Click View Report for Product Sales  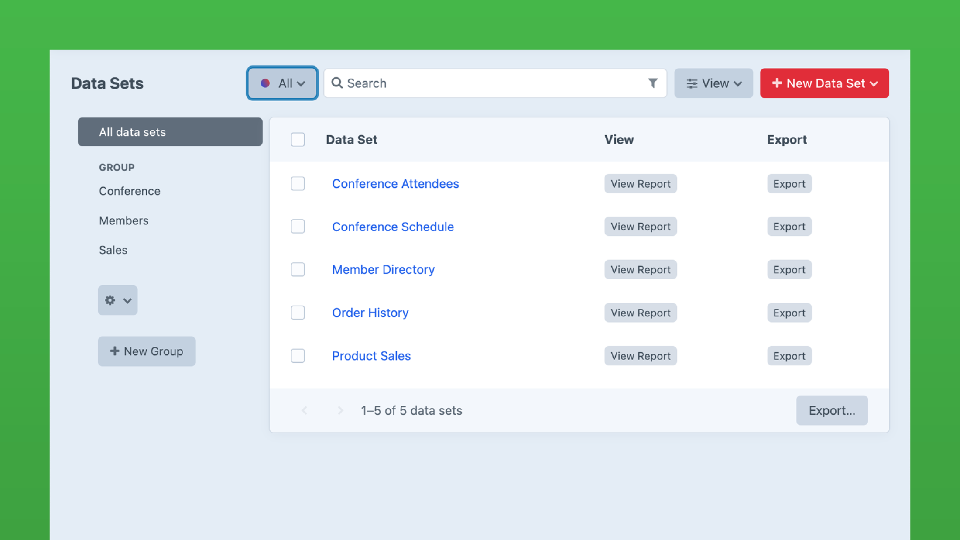(x=640, y=356)
